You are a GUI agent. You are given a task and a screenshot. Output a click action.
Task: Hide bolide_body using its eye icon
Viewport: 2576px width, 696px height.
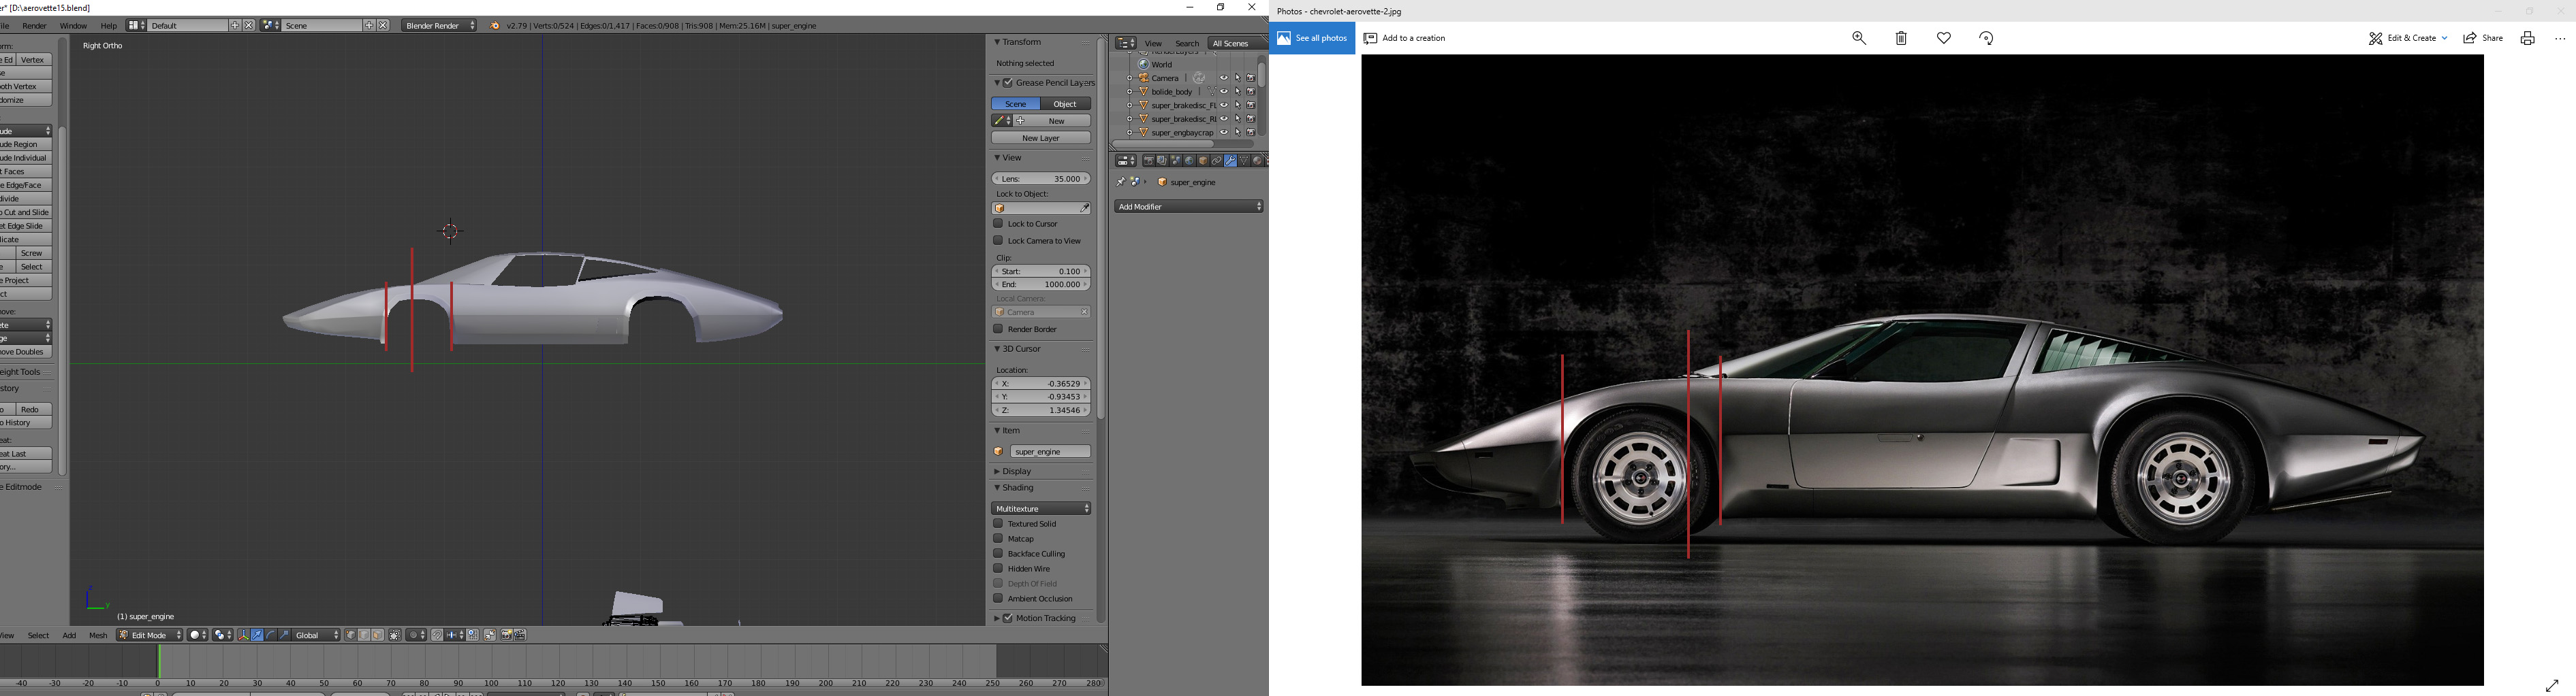click(1223, 92)
